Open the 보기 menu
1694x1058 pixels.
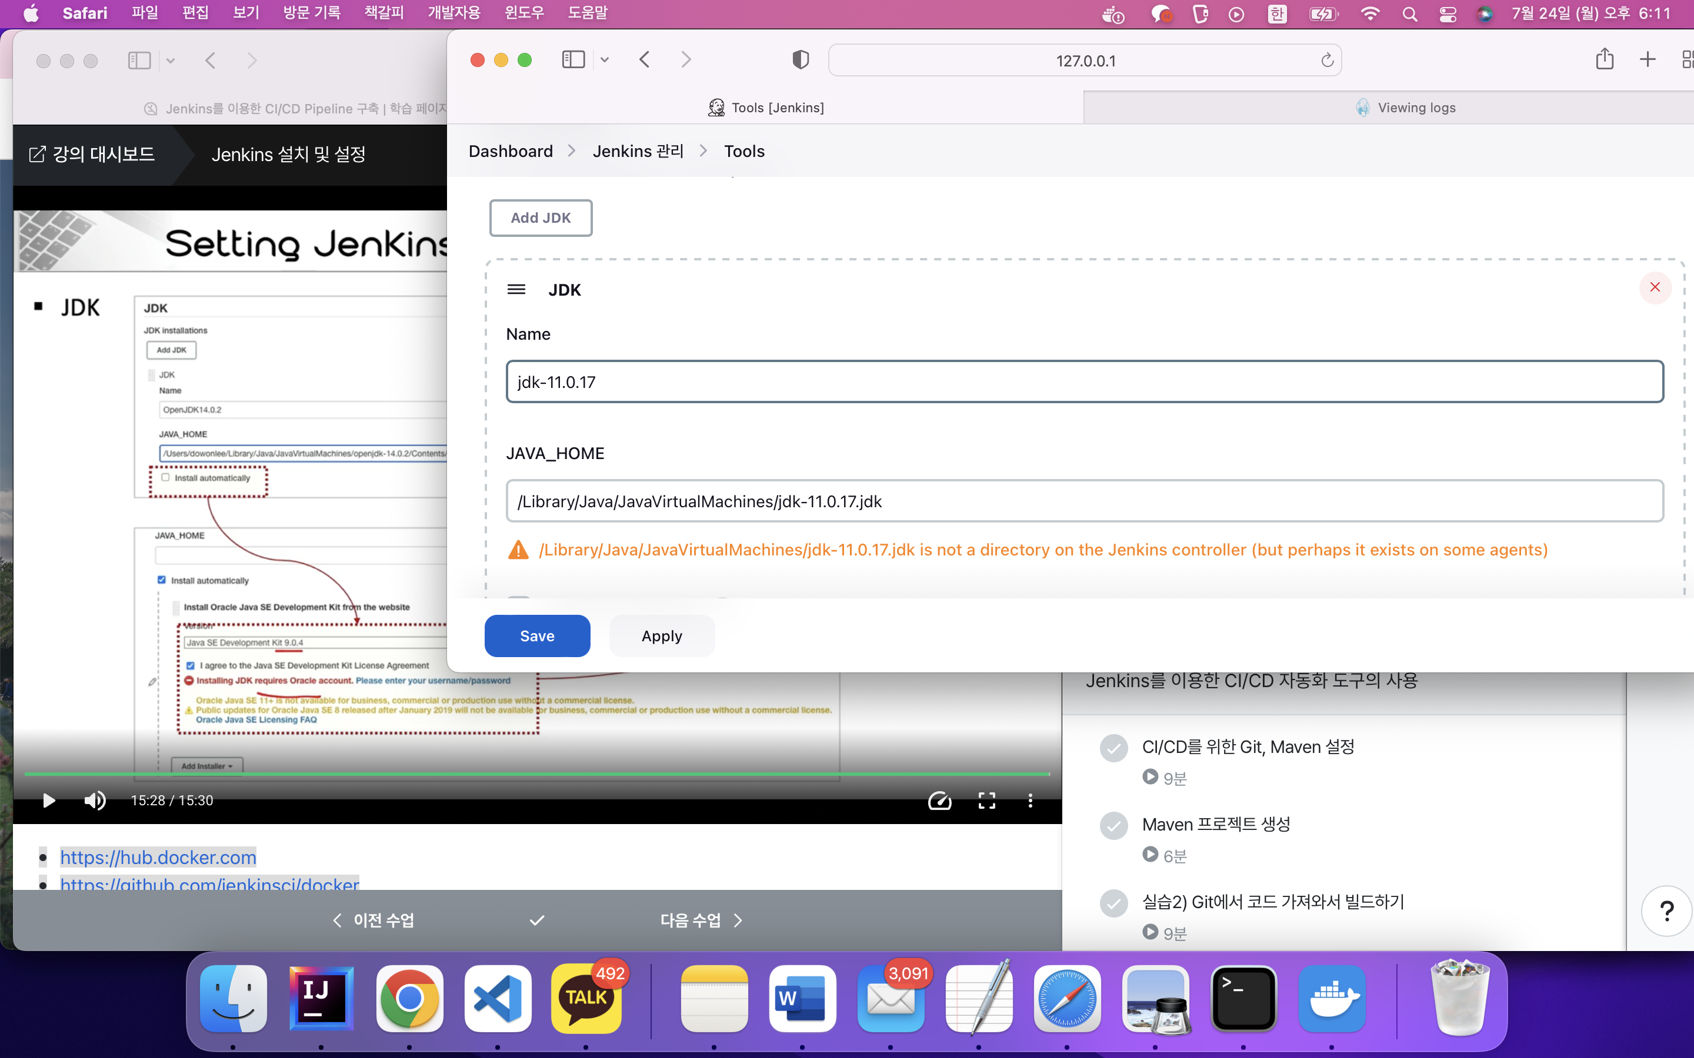246,14
